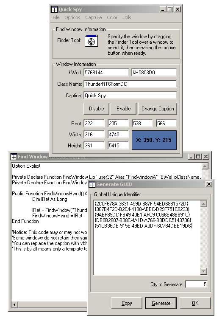Click the blue X, Y coordinates panel
222x321 pixels.
click(x=154, y=140)
